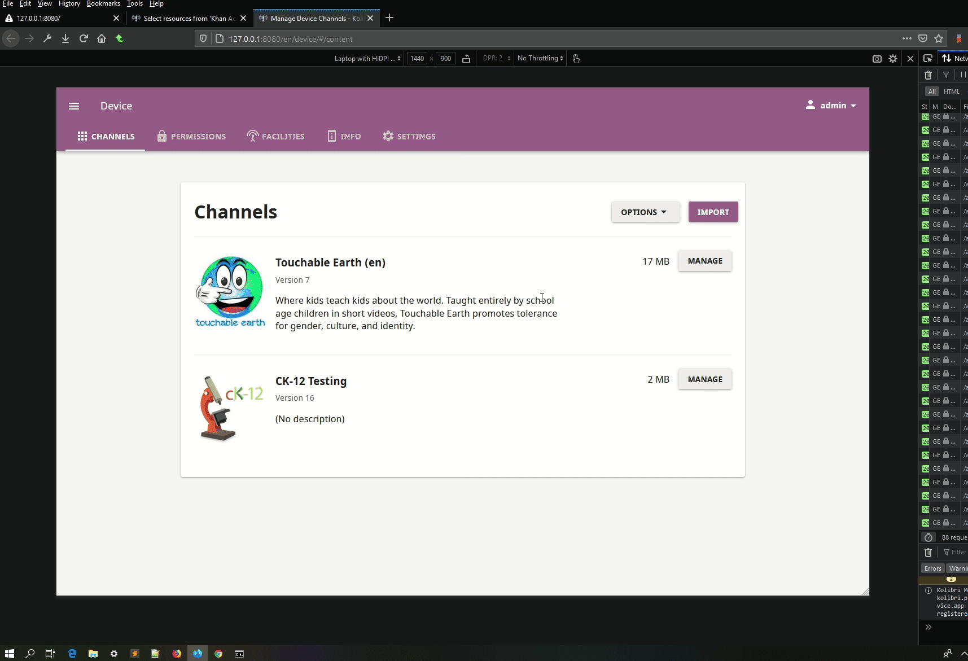Switch to the Info tab

point(344,137)
